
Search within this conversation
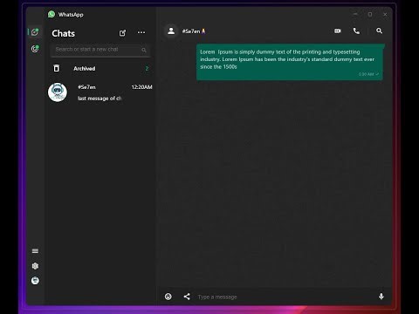[x=379, y=31]
